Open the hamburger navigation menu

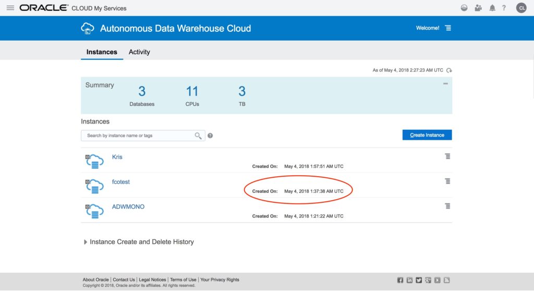(10, 8)
